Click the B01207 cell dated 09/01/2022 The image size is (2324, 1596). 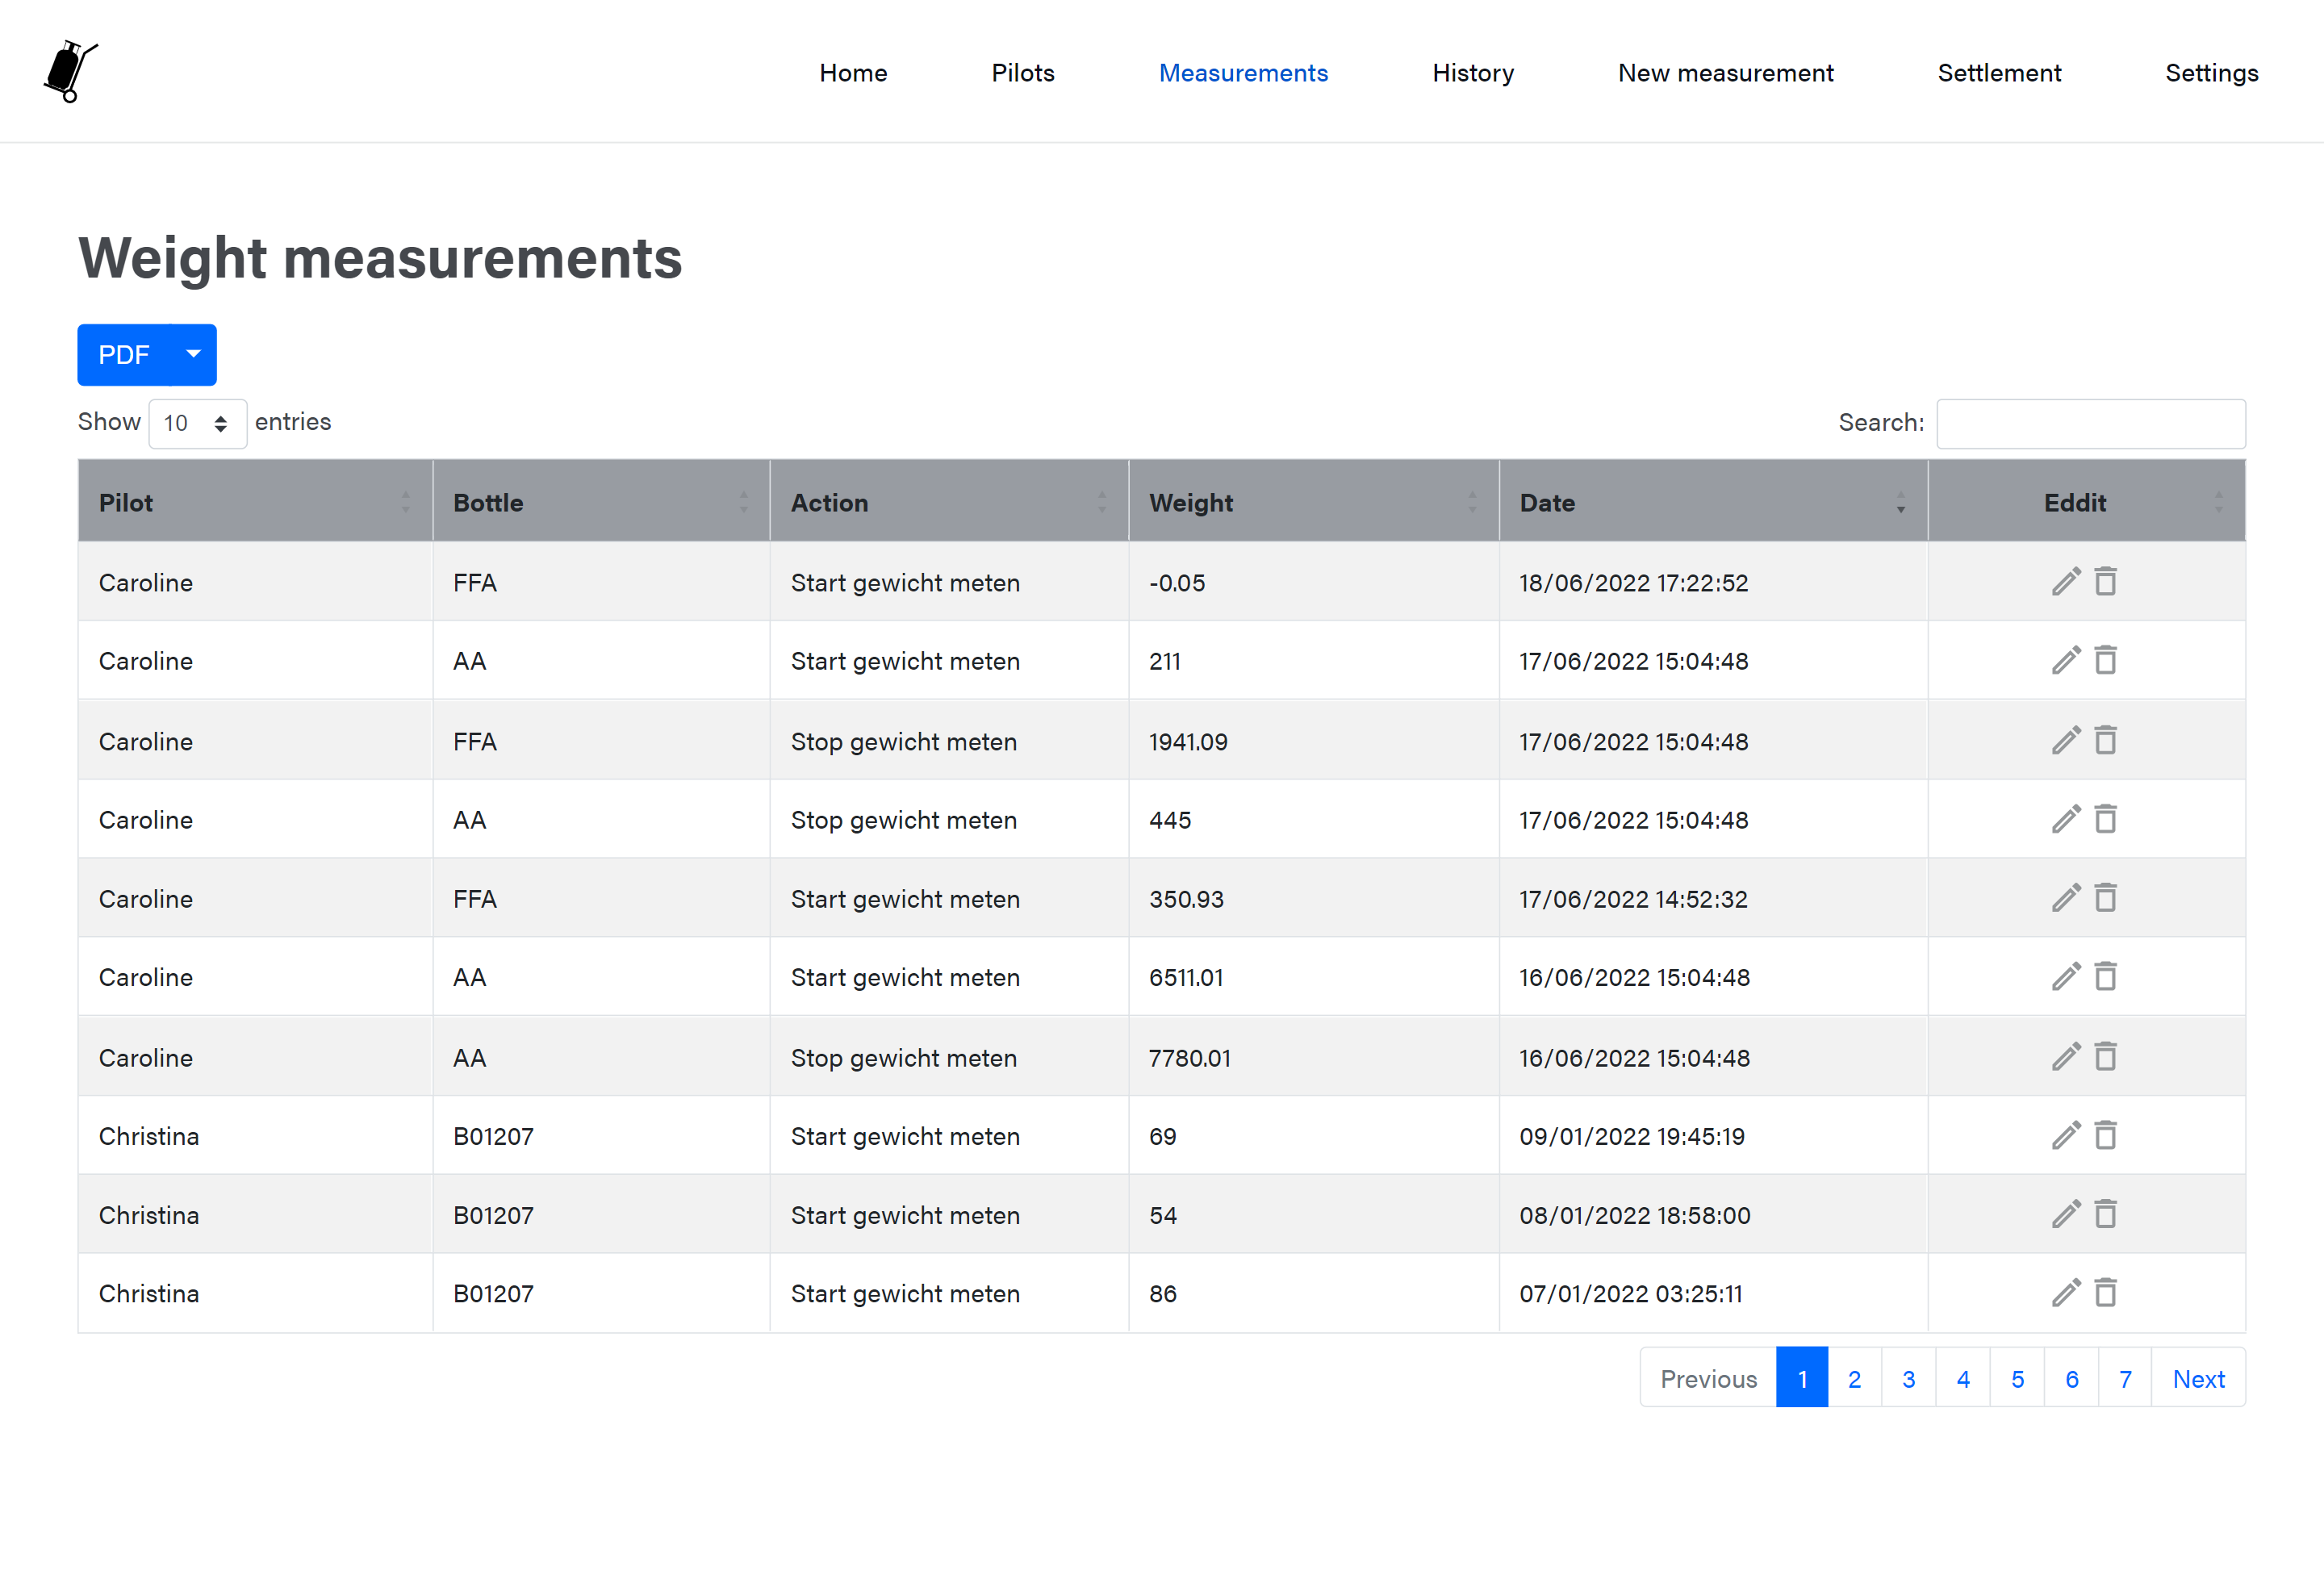click(601, 1136)
